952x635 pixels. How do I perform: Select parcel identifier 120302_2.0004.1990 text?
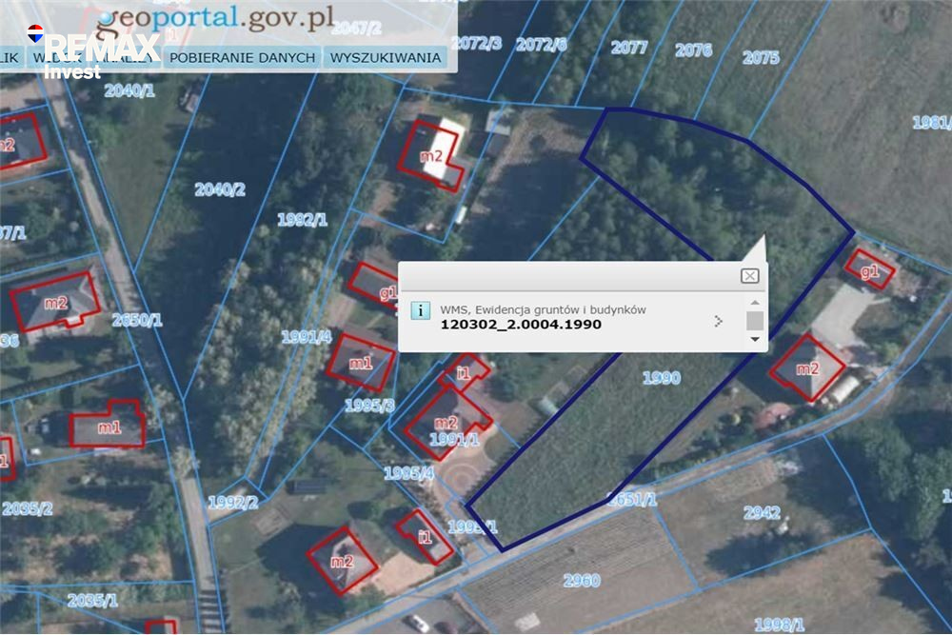click(521, 325)
